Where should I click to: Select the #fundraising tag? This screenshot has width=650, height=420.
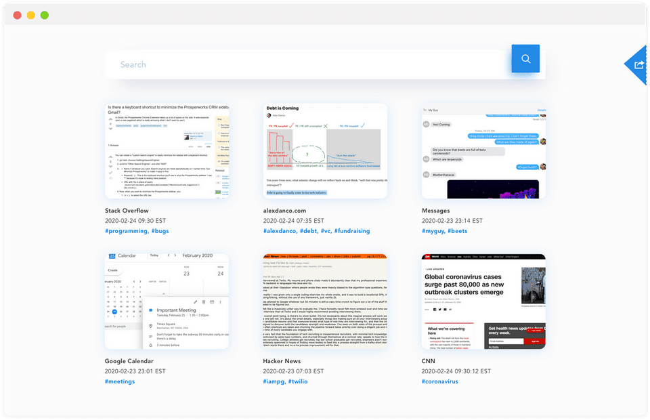[x=352, y=231]
